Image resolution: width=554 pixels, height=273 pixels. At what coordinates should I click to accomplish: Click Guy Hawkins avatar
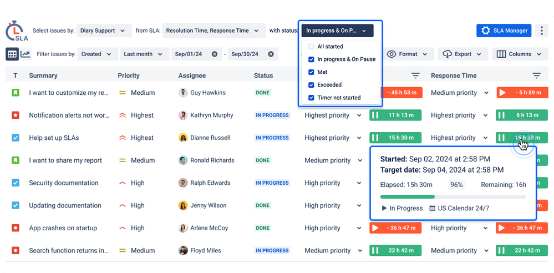pyautogui.click(x=182, y=93)
